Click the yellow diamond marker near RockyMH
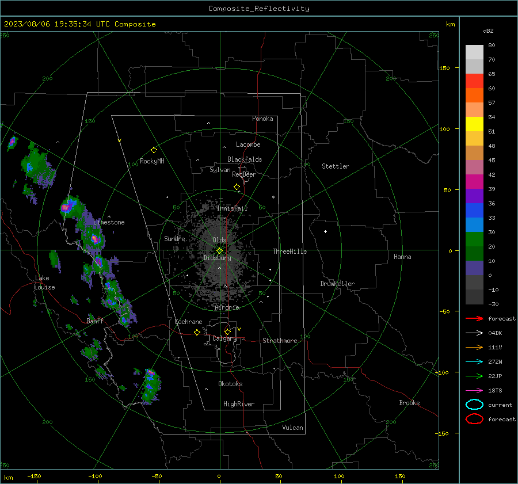This screenshot has width=518, height=484. coord(154,150)
